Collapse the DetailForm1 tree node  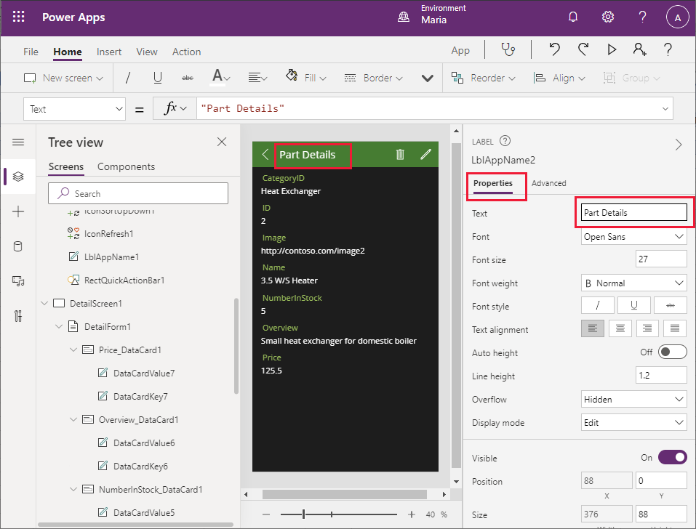tap(60, 327)
